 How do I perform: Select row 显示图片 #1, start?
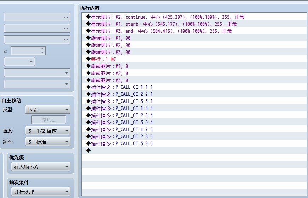tap(194, 24)
